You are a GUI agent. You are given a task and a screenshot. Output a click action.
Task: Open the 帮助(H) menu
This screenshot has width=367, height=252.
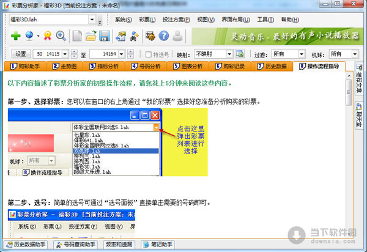[290, 20]
